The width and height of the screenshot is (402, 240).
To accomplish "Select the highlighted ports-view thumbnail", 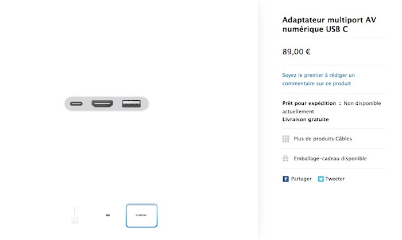I will (x=141, y=216).
